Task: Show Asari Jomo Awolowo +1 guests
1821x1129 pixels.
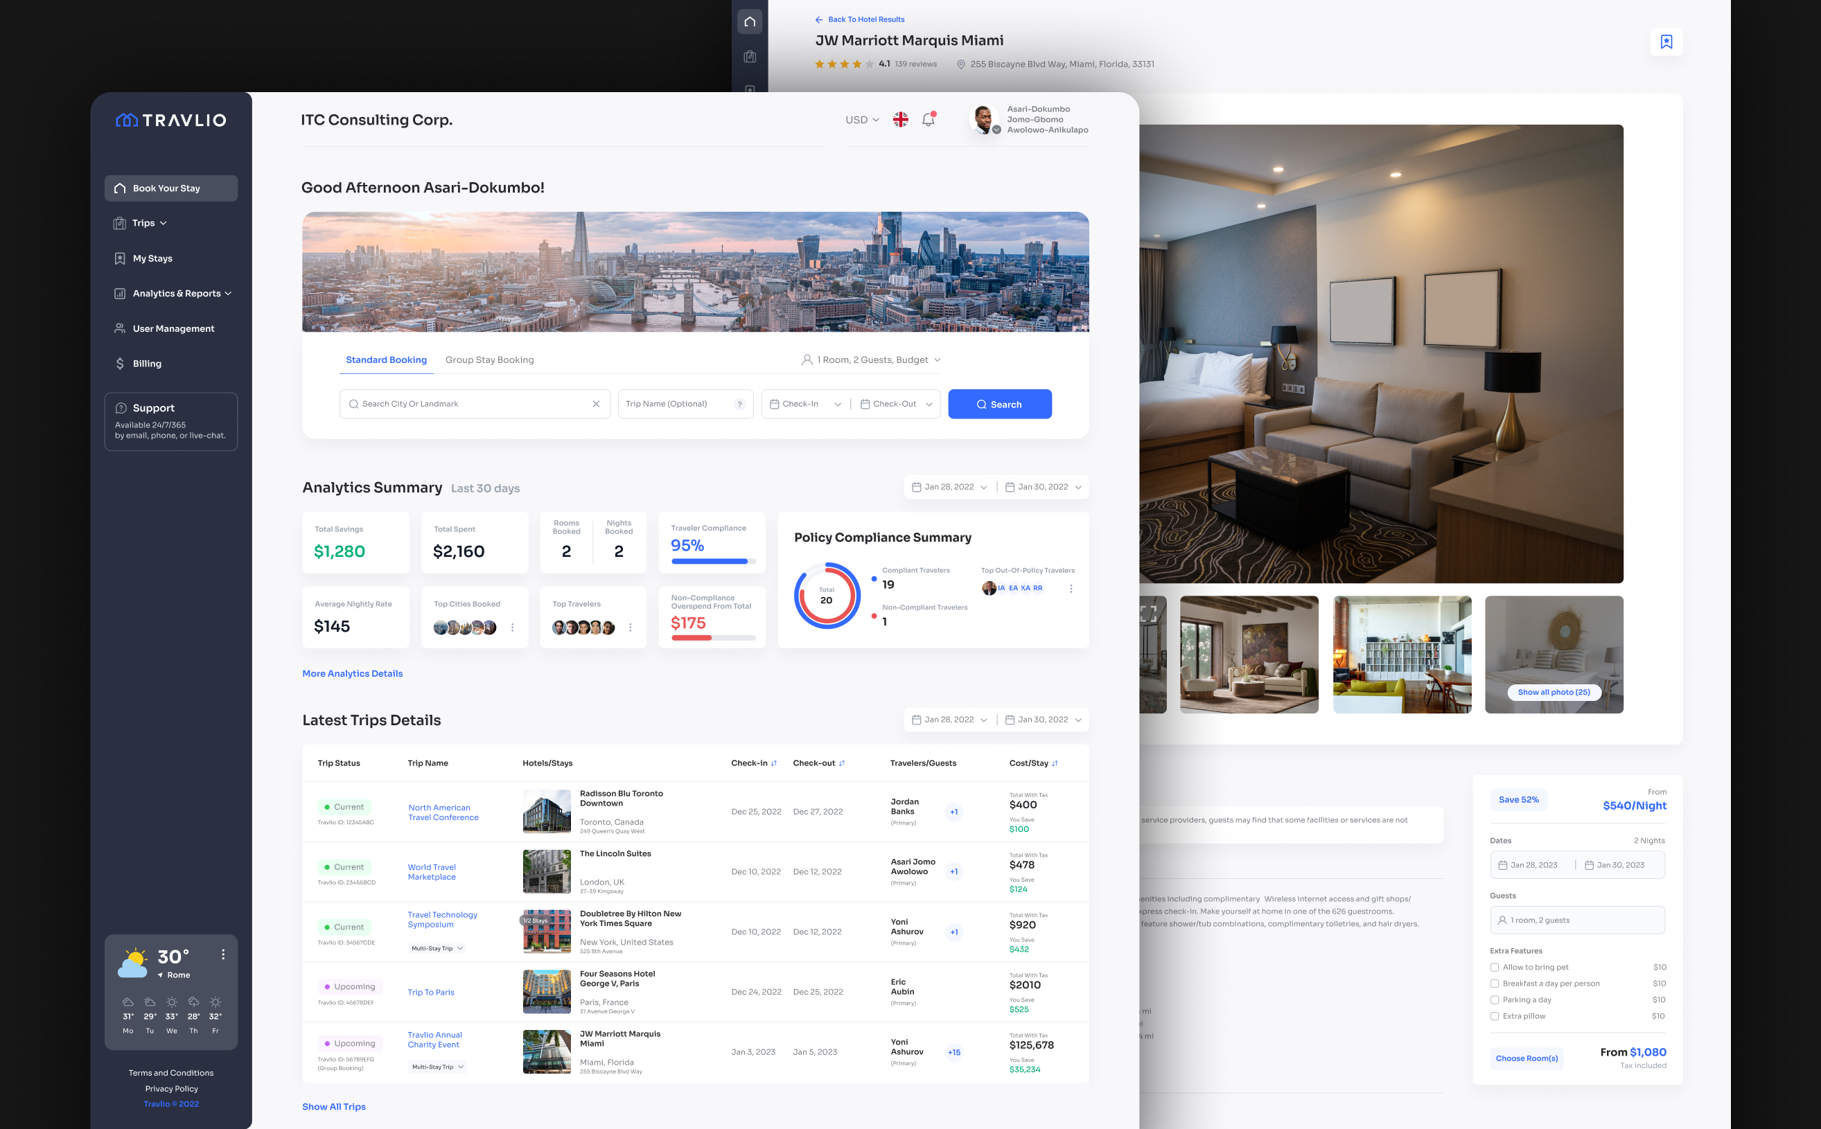Action: pos(954,871)
